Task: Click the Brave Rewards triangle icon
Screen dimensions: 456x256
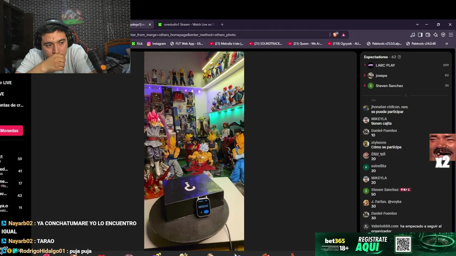Action: click(343, 35)
